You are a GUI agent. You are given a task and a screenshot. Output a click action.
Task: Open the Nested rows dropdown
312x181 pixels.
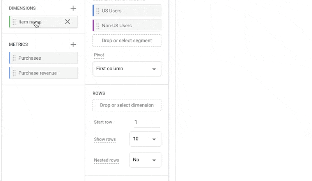coord(145,160)
